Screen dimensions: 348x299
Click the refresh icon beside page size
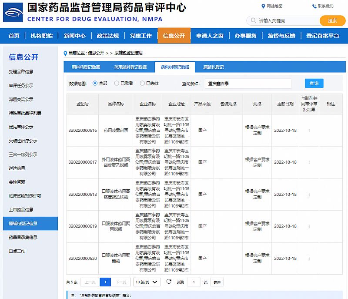(x=169, y=282)
